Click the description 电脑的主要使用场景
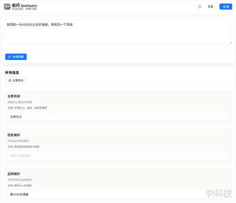Viewport: 236px width, 203px height. tap(20, 102)
